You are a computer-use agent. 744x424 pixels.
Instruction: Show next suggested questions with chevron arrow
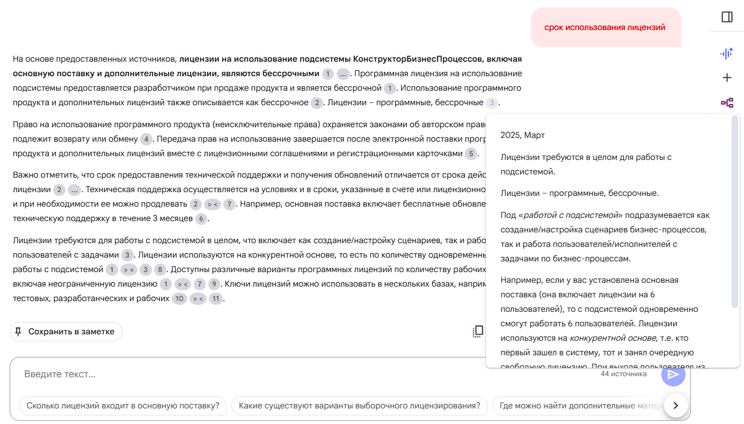[x=676, y=405]
